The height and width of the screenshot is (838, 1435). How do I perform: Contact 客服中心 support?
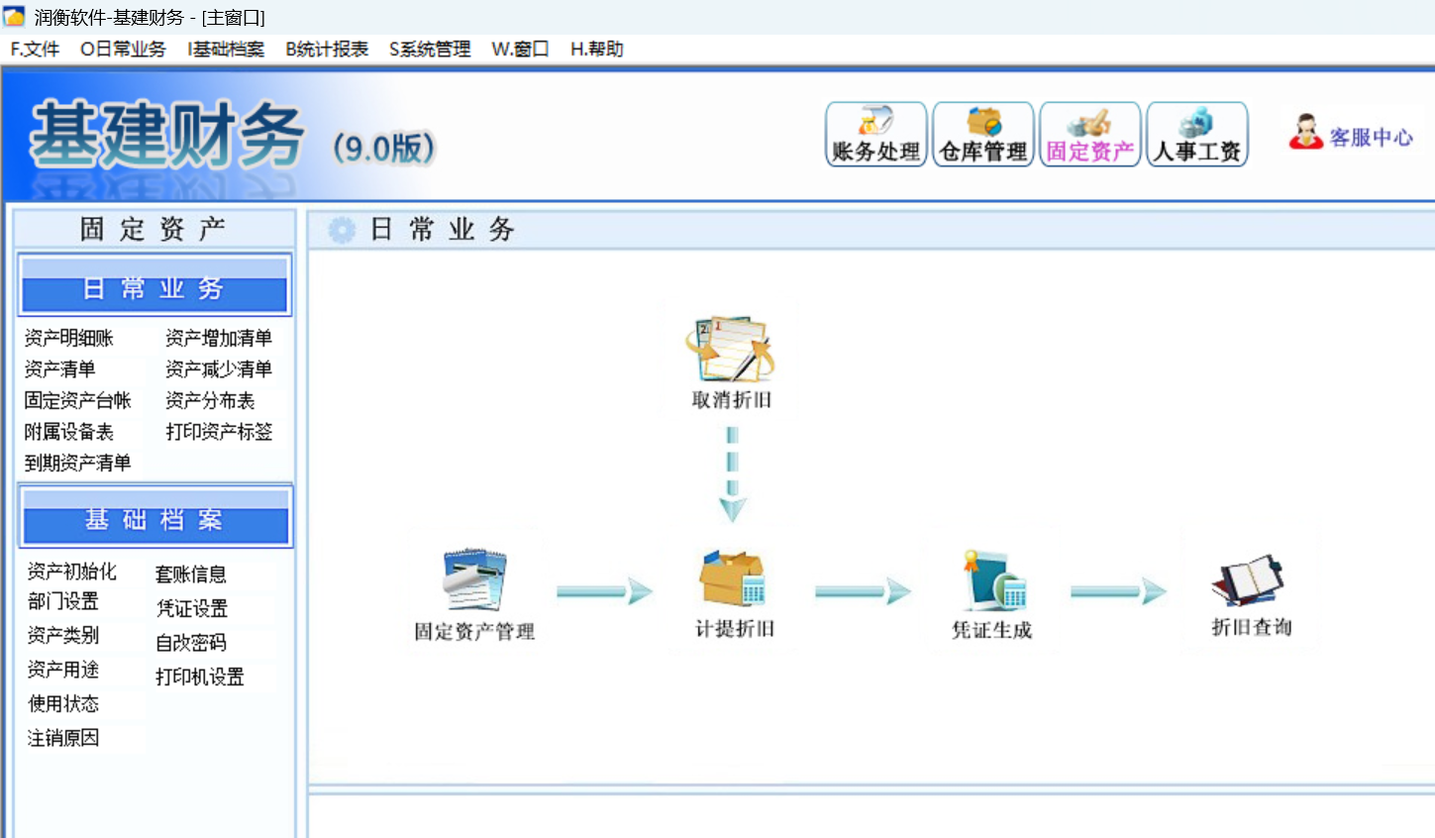(1351, 135)
